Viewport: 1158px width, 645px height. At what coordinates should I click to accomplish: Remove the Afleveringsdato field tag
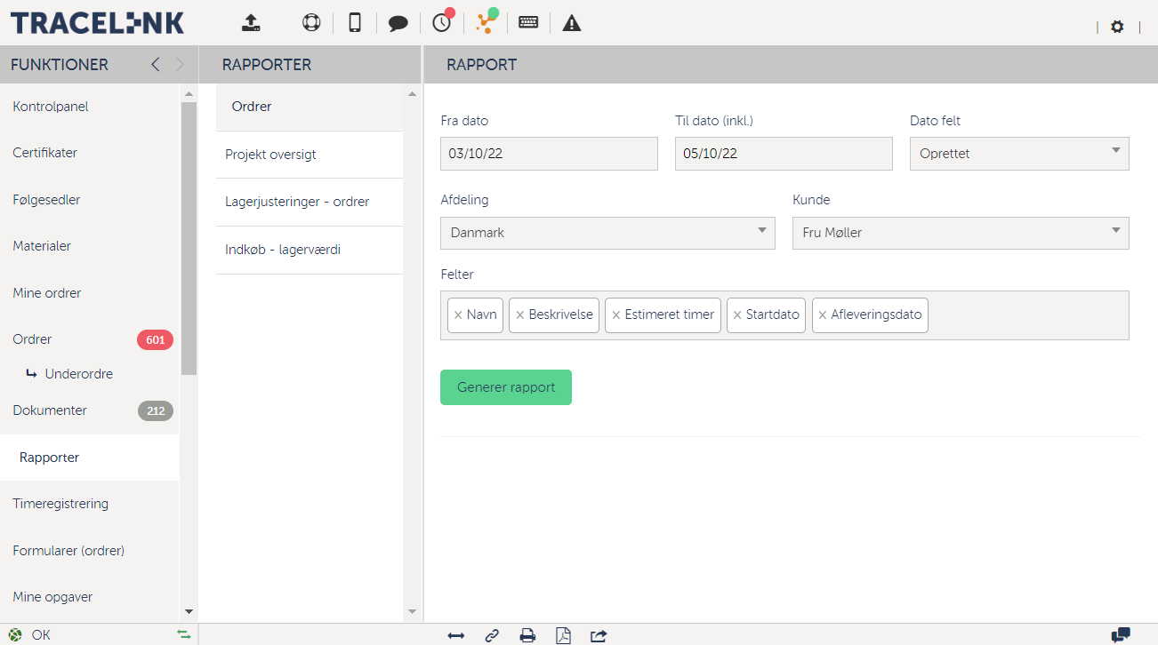pos(823,315)
